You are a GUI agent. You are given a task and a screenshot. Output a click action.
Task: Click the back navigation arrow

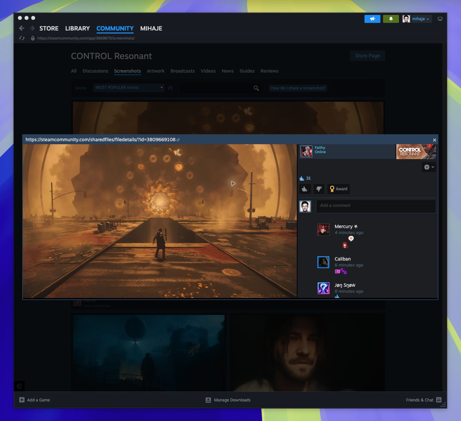(22, 28)
